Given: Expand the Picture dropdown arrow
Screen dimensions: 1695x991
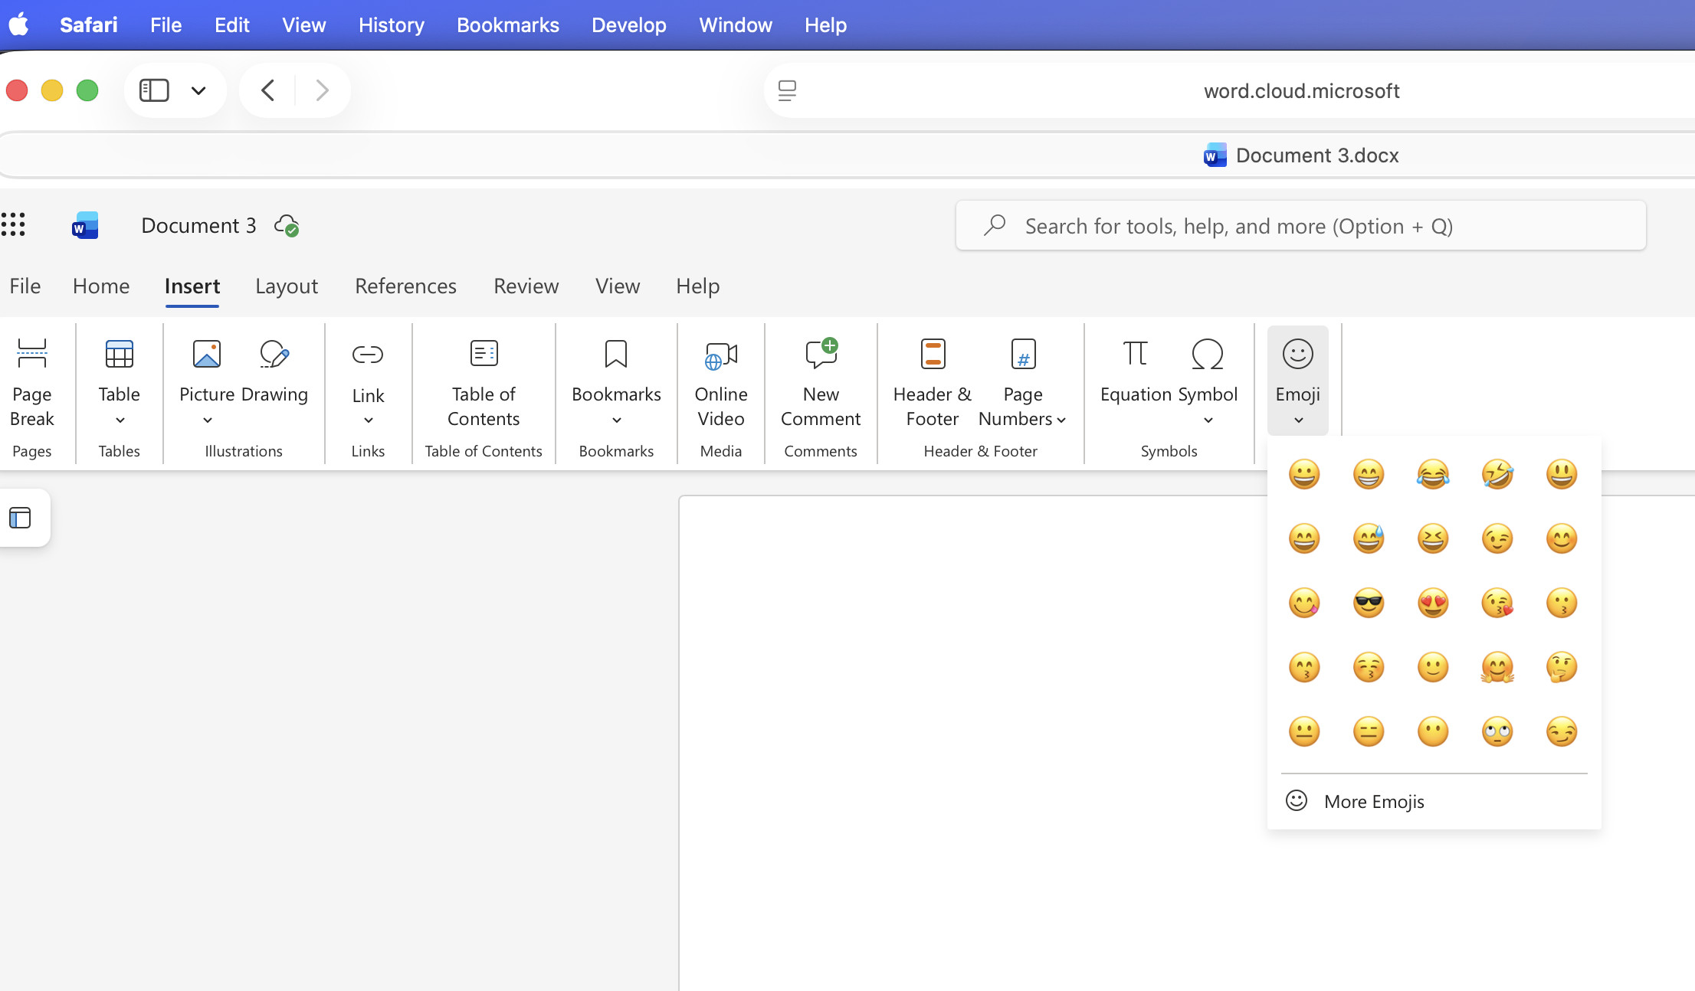Looking at the screenshot, I should pyautogui.click(x=207, y=420).
